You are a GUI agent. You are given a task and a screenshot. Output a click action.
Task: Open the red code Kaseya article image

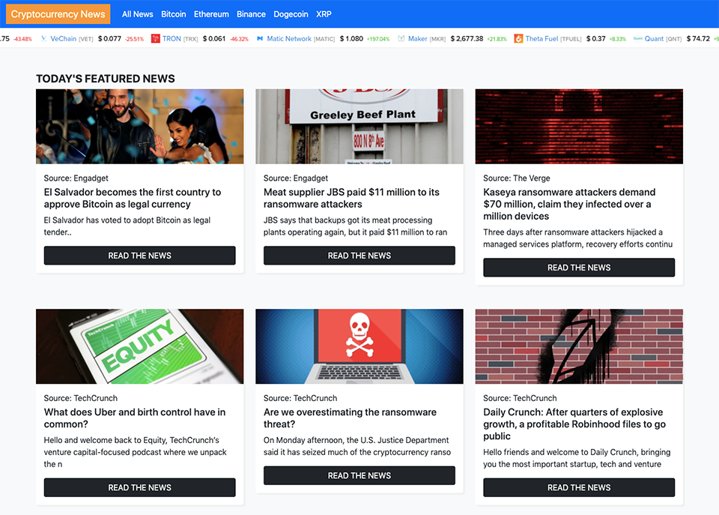tap(579, 126)
